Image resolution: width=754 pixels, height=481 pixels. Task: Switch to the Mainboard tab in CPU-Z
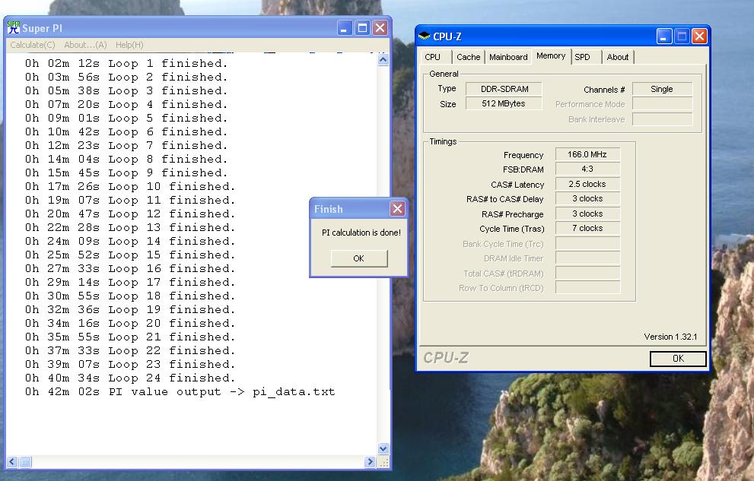(x=508, y=57)
